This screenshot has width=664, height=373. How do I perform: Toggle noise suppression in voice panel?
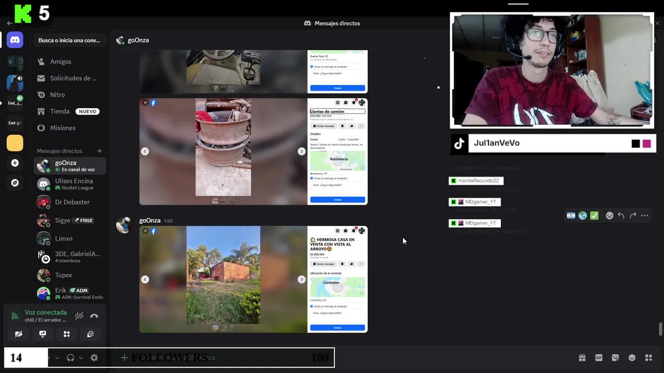[x=79, y=316]
